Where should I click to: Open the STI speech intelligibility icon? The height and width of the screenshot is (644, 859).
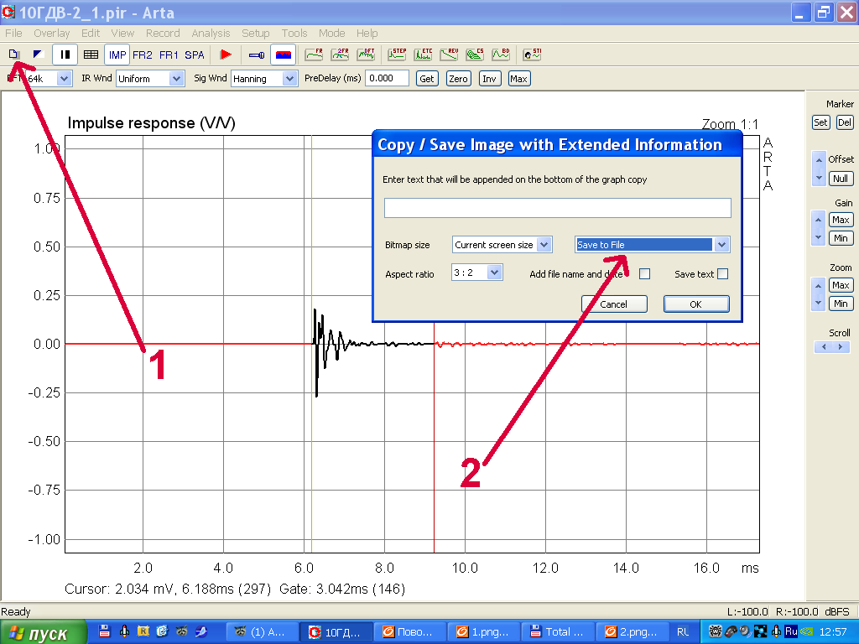pyautogui.click(x=531, y=55)
